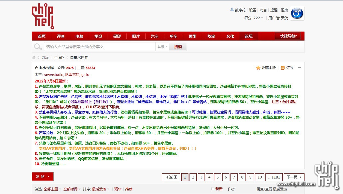Open the 本版 search scope dropdown
The height and width of the screenshot is (194, 343).
(162, 47)
